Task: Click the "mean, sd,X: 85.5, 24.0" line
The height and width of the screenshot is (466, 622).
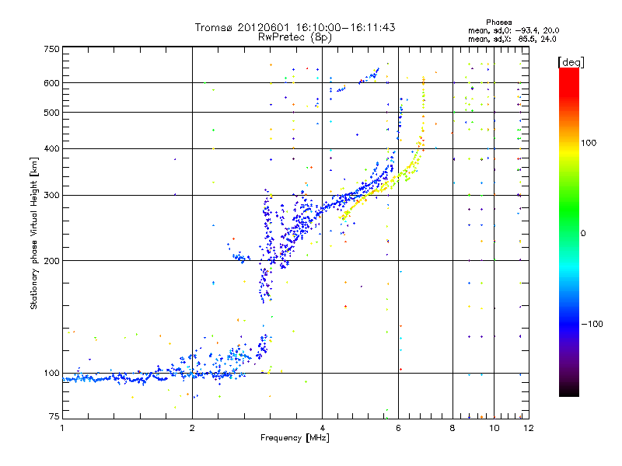Action: coord(512,39)
